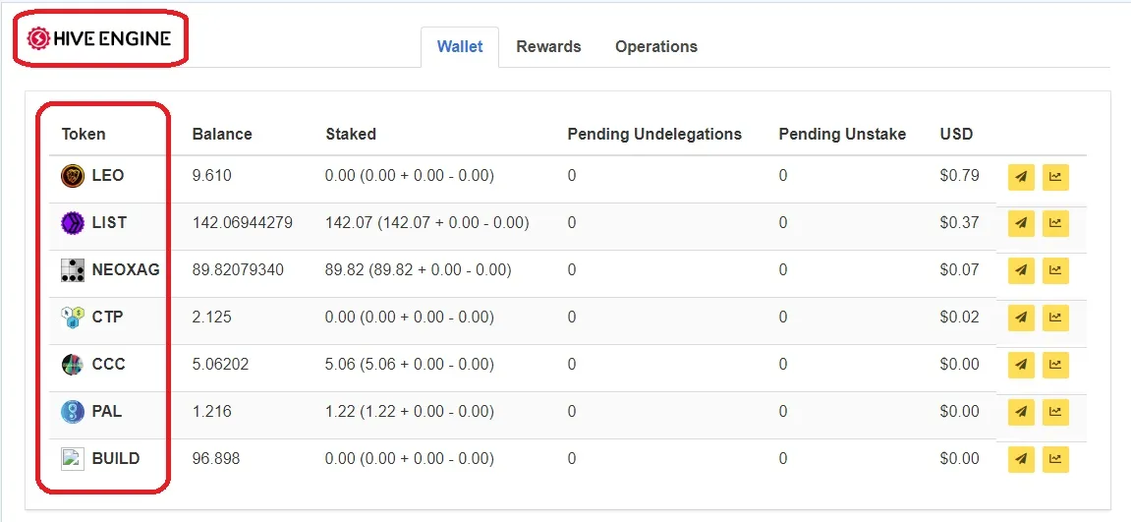Image resolution: width=1131 pixels, height=522 pixels.
Task: Click the blue PAL token logo
Action: [73, 412]
